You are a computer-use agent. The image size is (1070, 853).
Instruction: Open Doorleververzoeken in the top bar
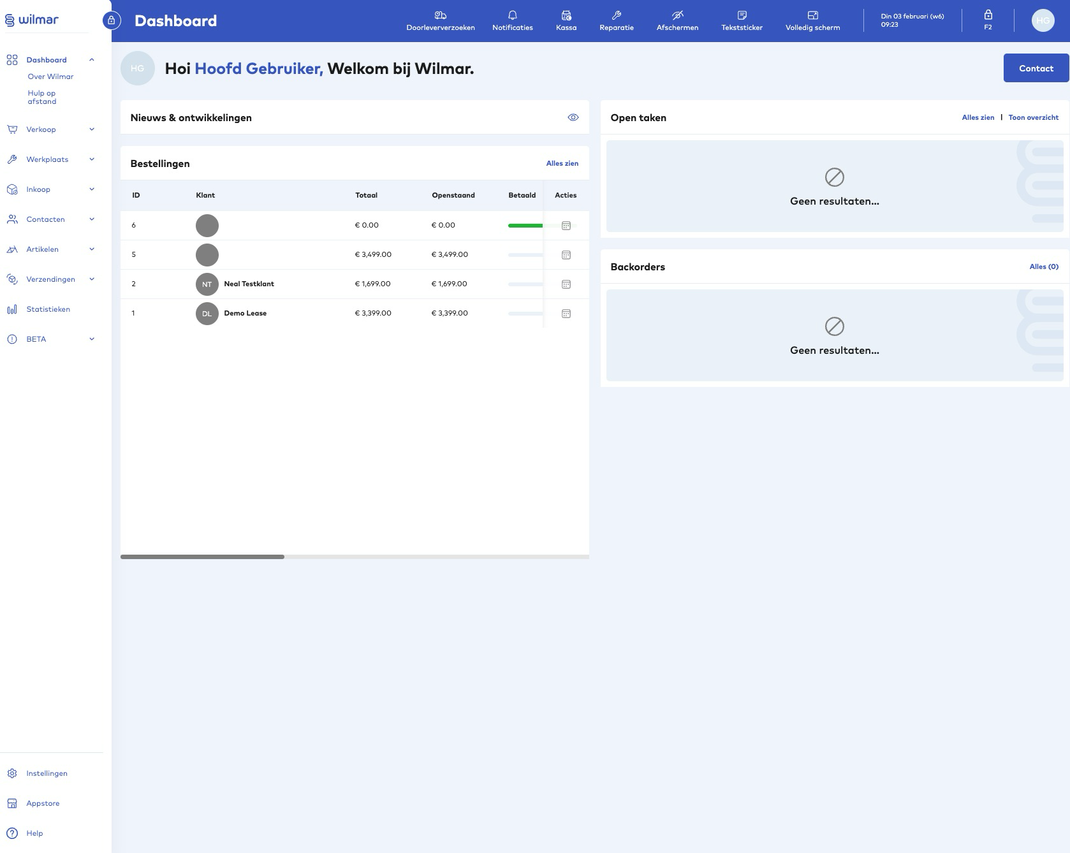click(440, 20)
